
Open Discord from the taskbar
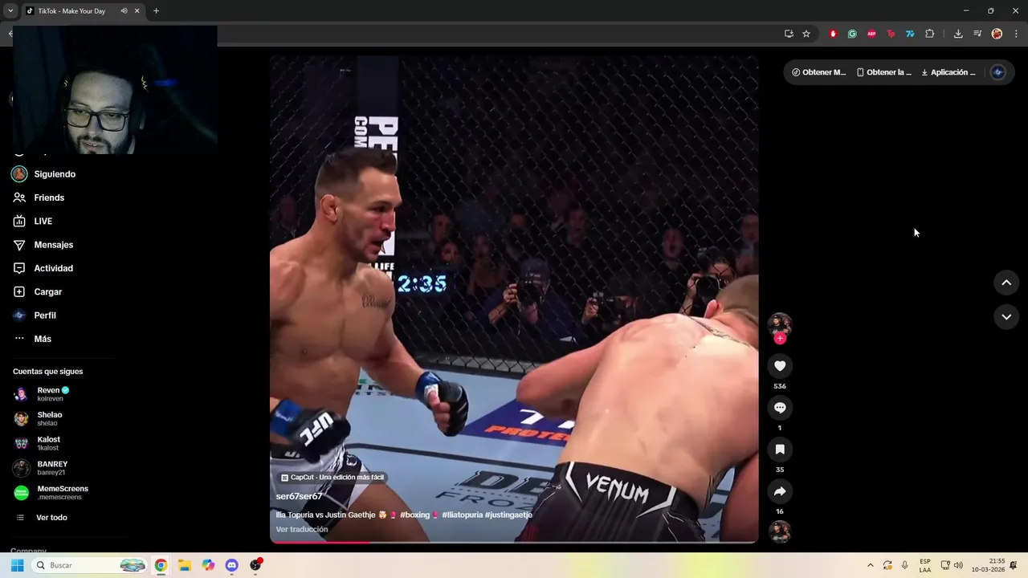[x=232, y=565]
